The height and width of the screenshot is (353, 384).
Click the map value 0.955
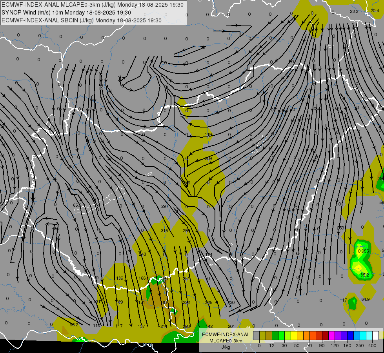pyautogui.click(x=363, y=251)
